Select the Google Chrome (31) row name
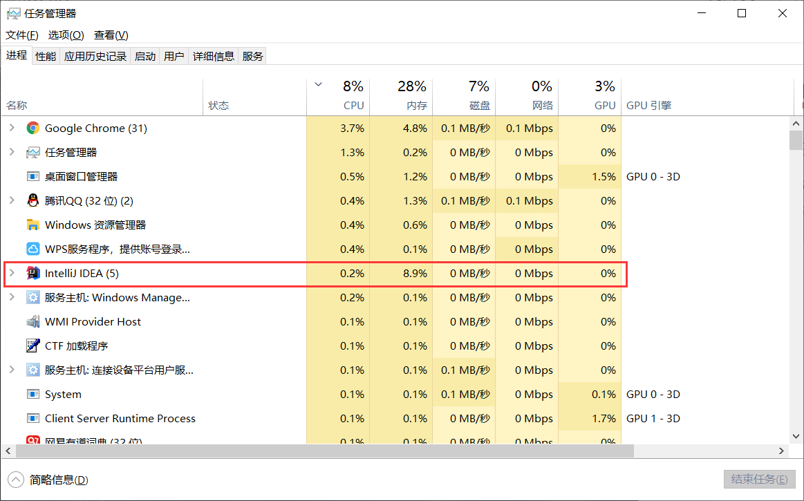 pyautogui.click(x=96, y=129)
